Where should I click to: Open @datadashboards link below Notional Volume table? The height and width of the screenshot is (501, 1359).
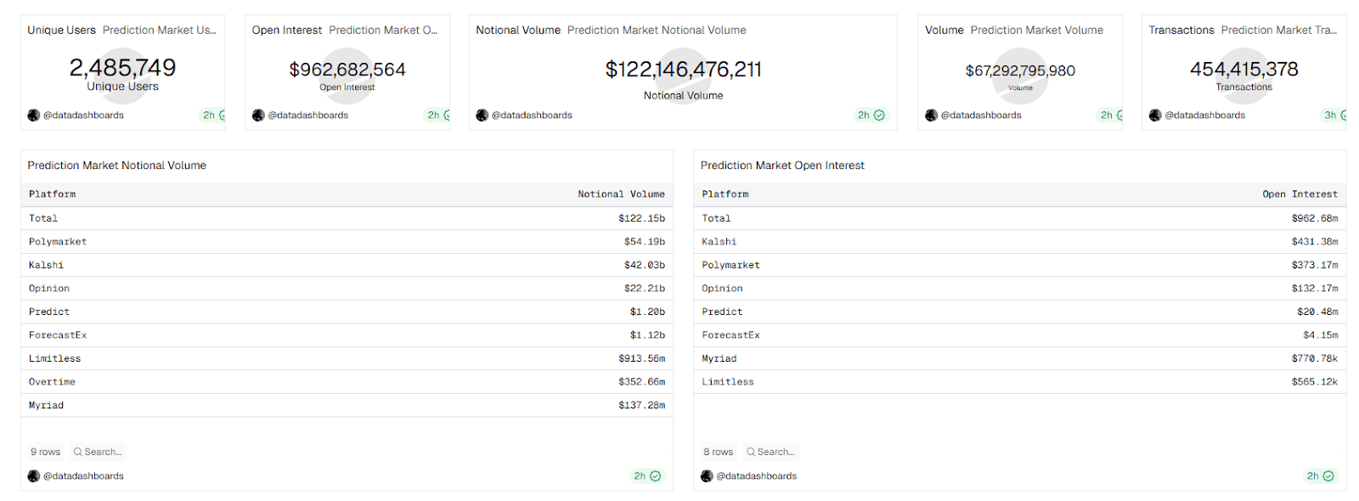(x=83, y=476)
